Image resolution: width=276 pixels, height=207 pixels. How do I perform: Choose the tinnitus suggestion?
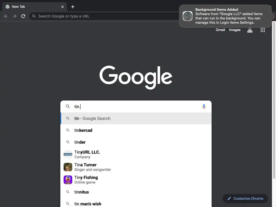click(x=136, y=192)
